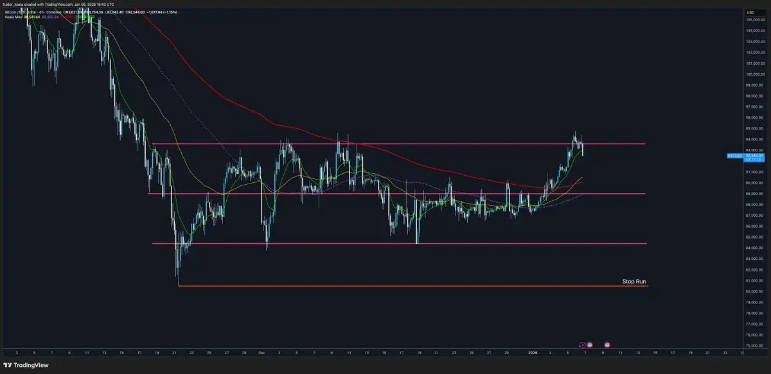Viewport: 771px width, 374px height.
Task: Click the 100,000.00 price axis label
Action: [754, 74]
